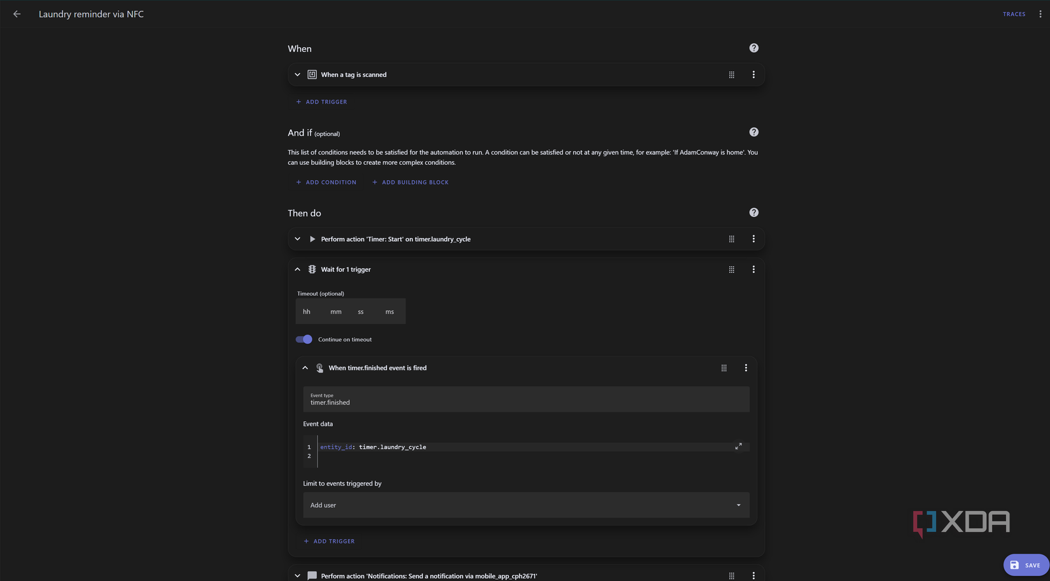
Task: Click the ADD CONDITION button
Action: coord(326,182)
